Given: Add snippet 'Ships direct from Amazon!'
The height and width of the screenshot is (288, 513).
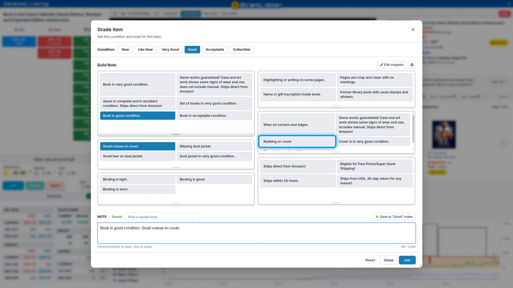Looking at the screenshot, I should tap(298, 166).
